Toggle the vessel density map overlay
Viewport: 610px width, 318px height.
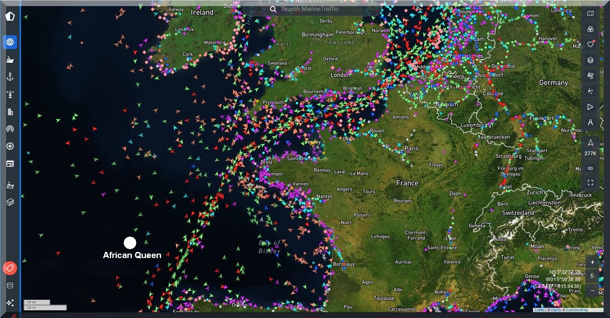click(591, 92)
